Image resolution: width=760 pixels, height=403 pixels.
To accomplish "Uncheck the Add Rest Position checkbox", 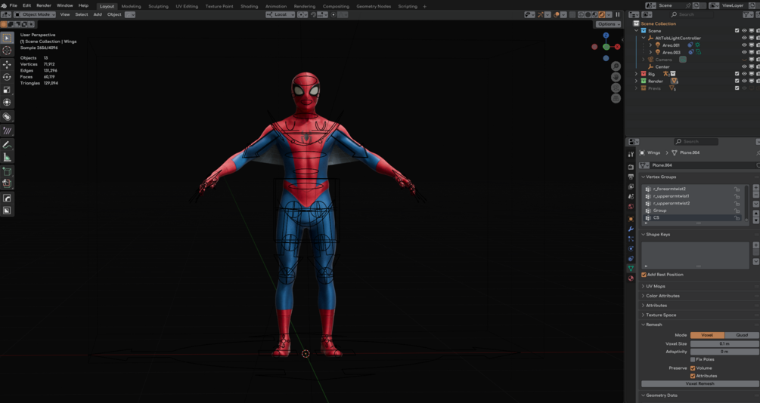I will pos(644,275).
